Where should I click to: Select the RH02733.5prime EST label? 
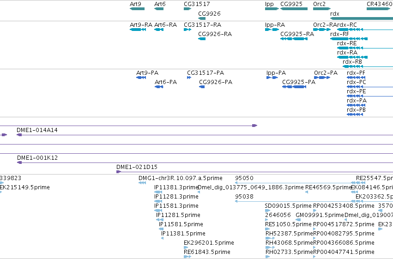289,252
